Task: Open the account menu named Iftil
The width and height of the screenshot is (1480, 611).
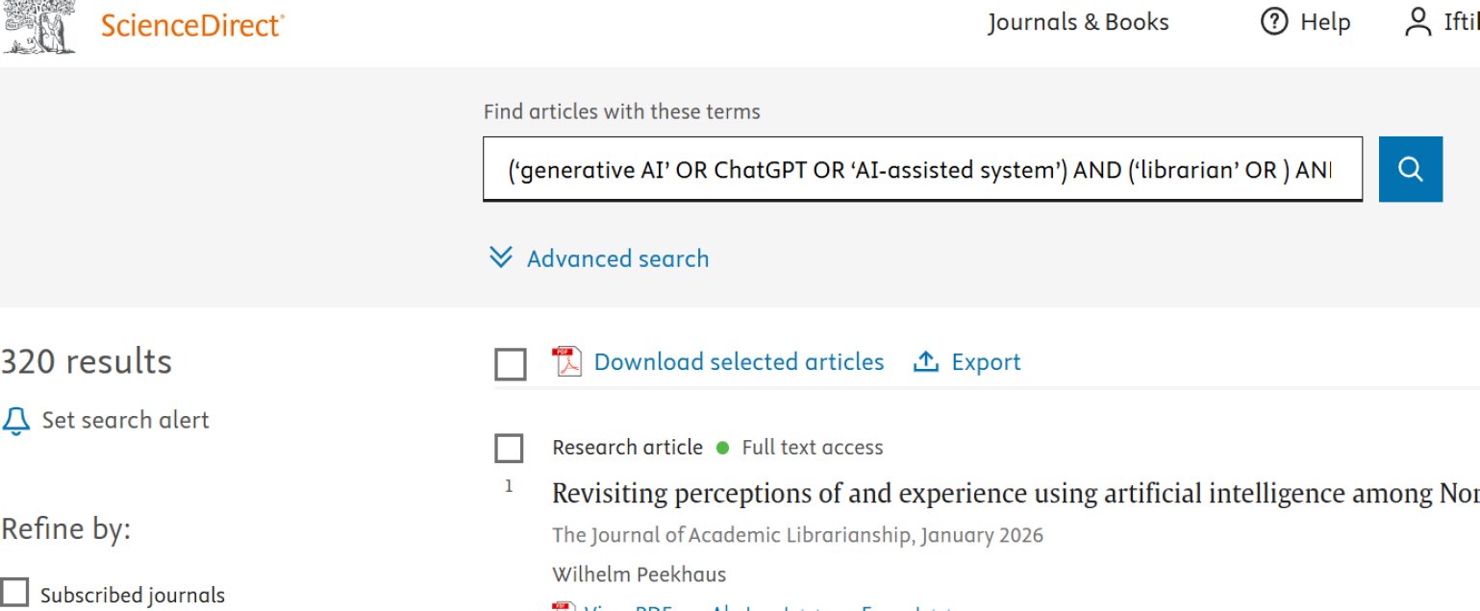Action: [1461, 22]
